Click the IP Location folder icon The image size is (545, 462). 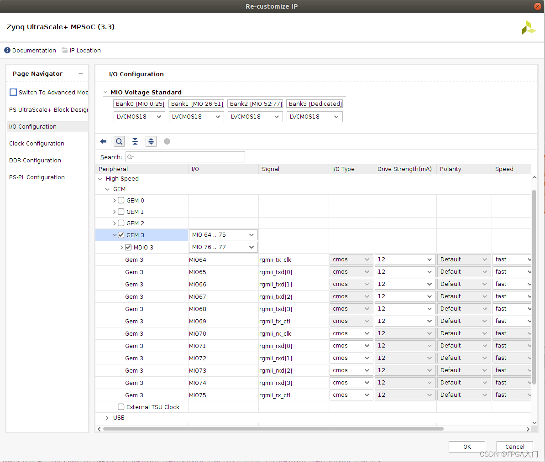click(65, 50)
